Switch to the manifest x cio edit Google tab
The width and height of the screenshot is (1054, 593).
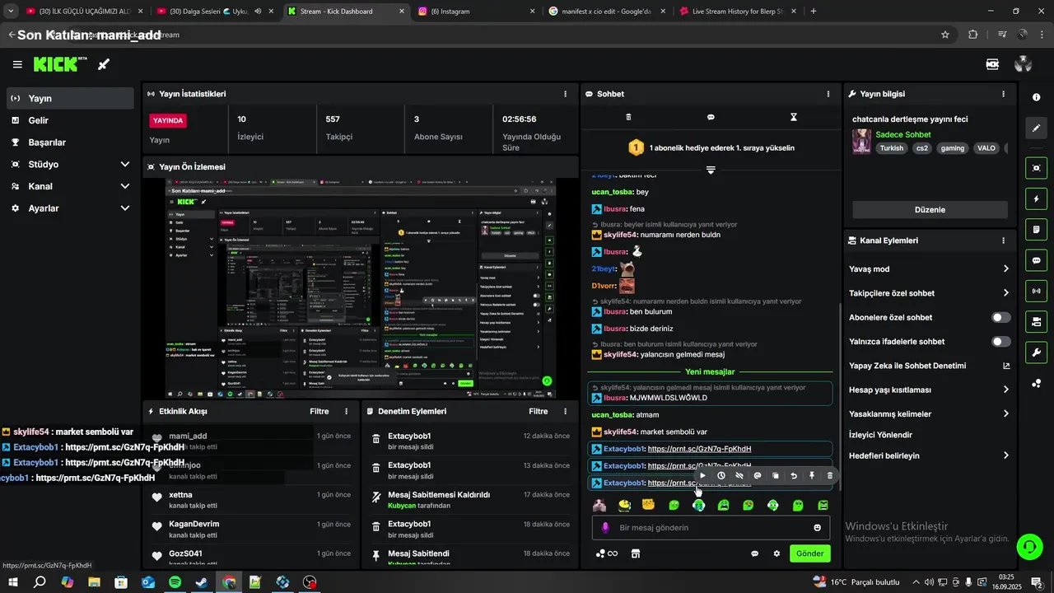pos(606,12)
